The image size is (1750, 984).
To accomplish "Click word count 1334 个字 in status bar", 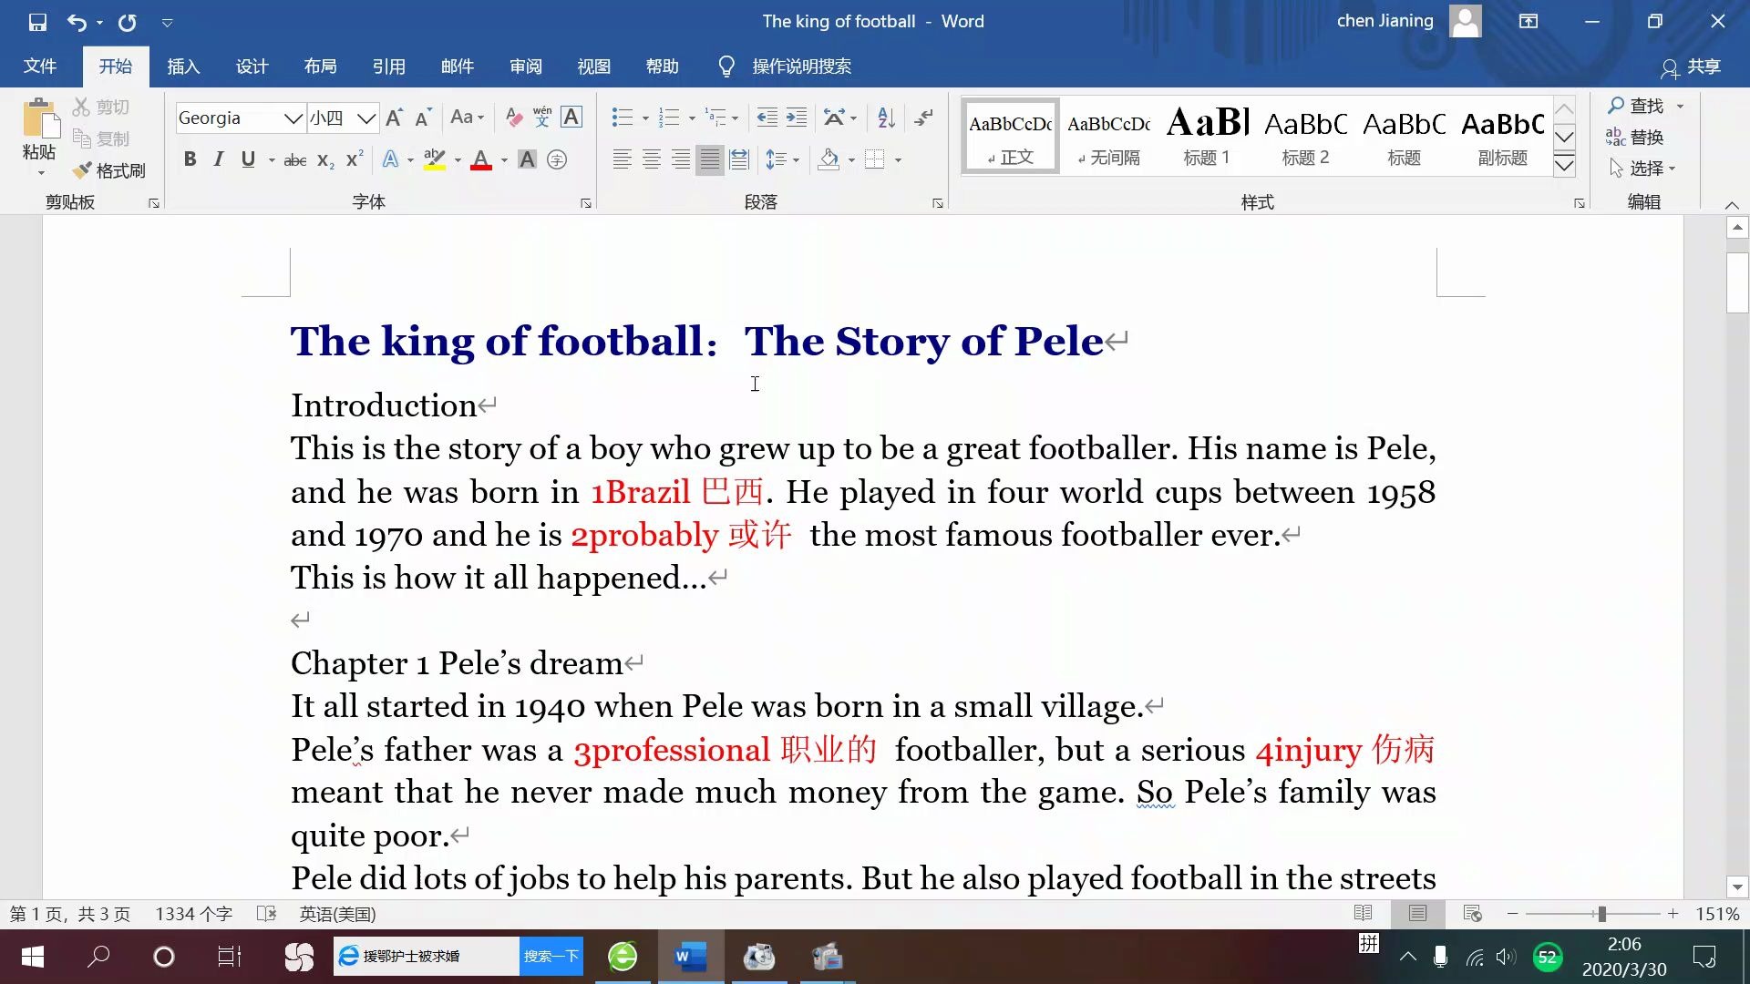I will click(x=193, y=914).
